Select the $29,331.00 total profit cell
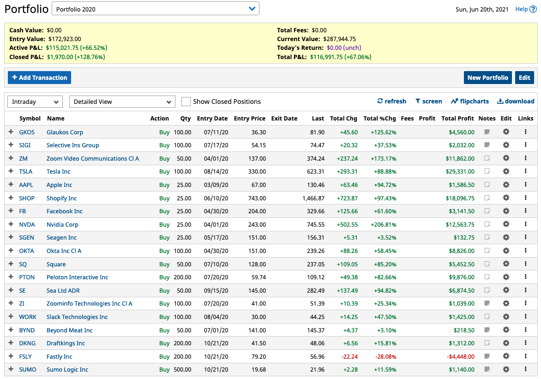This screenshot has width=541, height=379. [460, 172]
